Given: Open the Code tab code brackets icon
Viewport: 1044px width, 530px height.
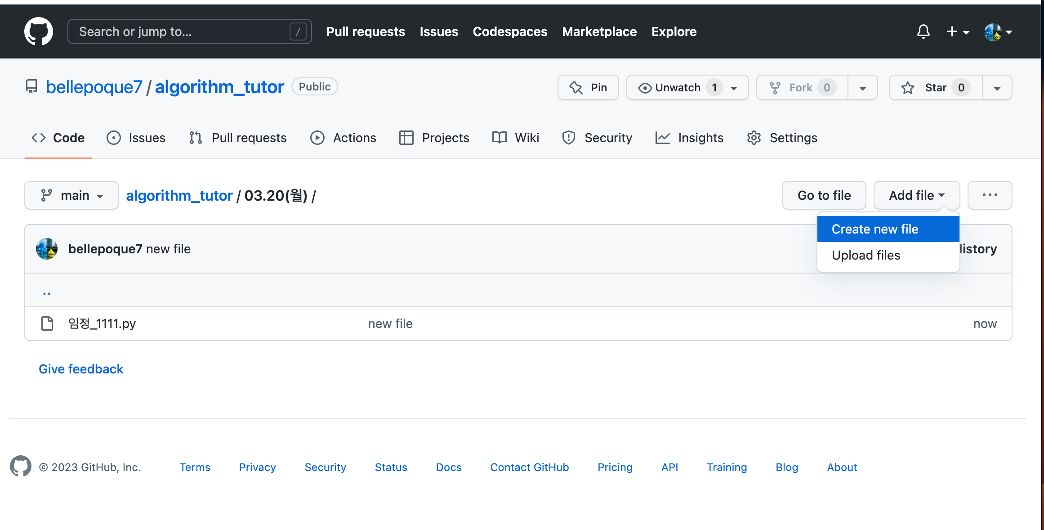Looking at the screenshot, I should 38,138.
